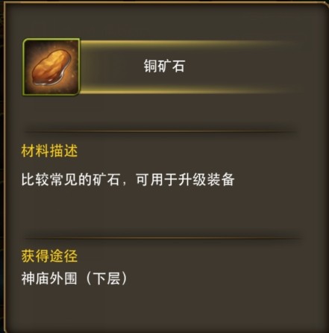The width and height of the screenshot is (329, 333).
Task: Click the gap between the title banner and first divider
Action: point(160,112)
